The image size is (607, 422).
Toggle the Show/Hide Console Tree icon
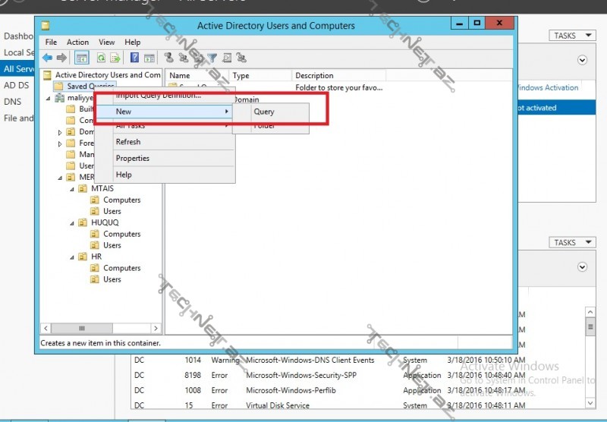[x=82, y=58]
